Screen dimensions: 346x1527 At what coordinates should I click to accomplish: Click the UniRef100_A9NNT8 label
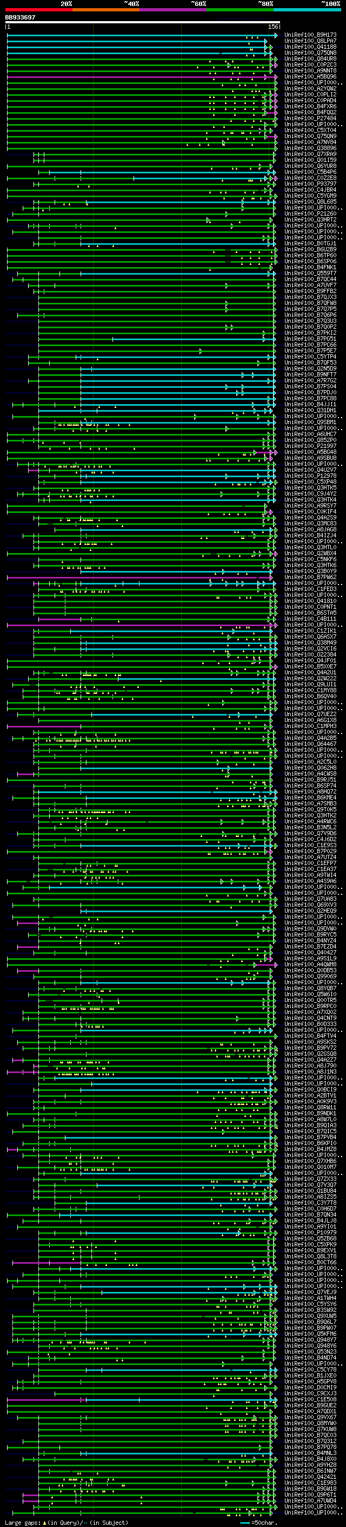click(x=310, y=70)
